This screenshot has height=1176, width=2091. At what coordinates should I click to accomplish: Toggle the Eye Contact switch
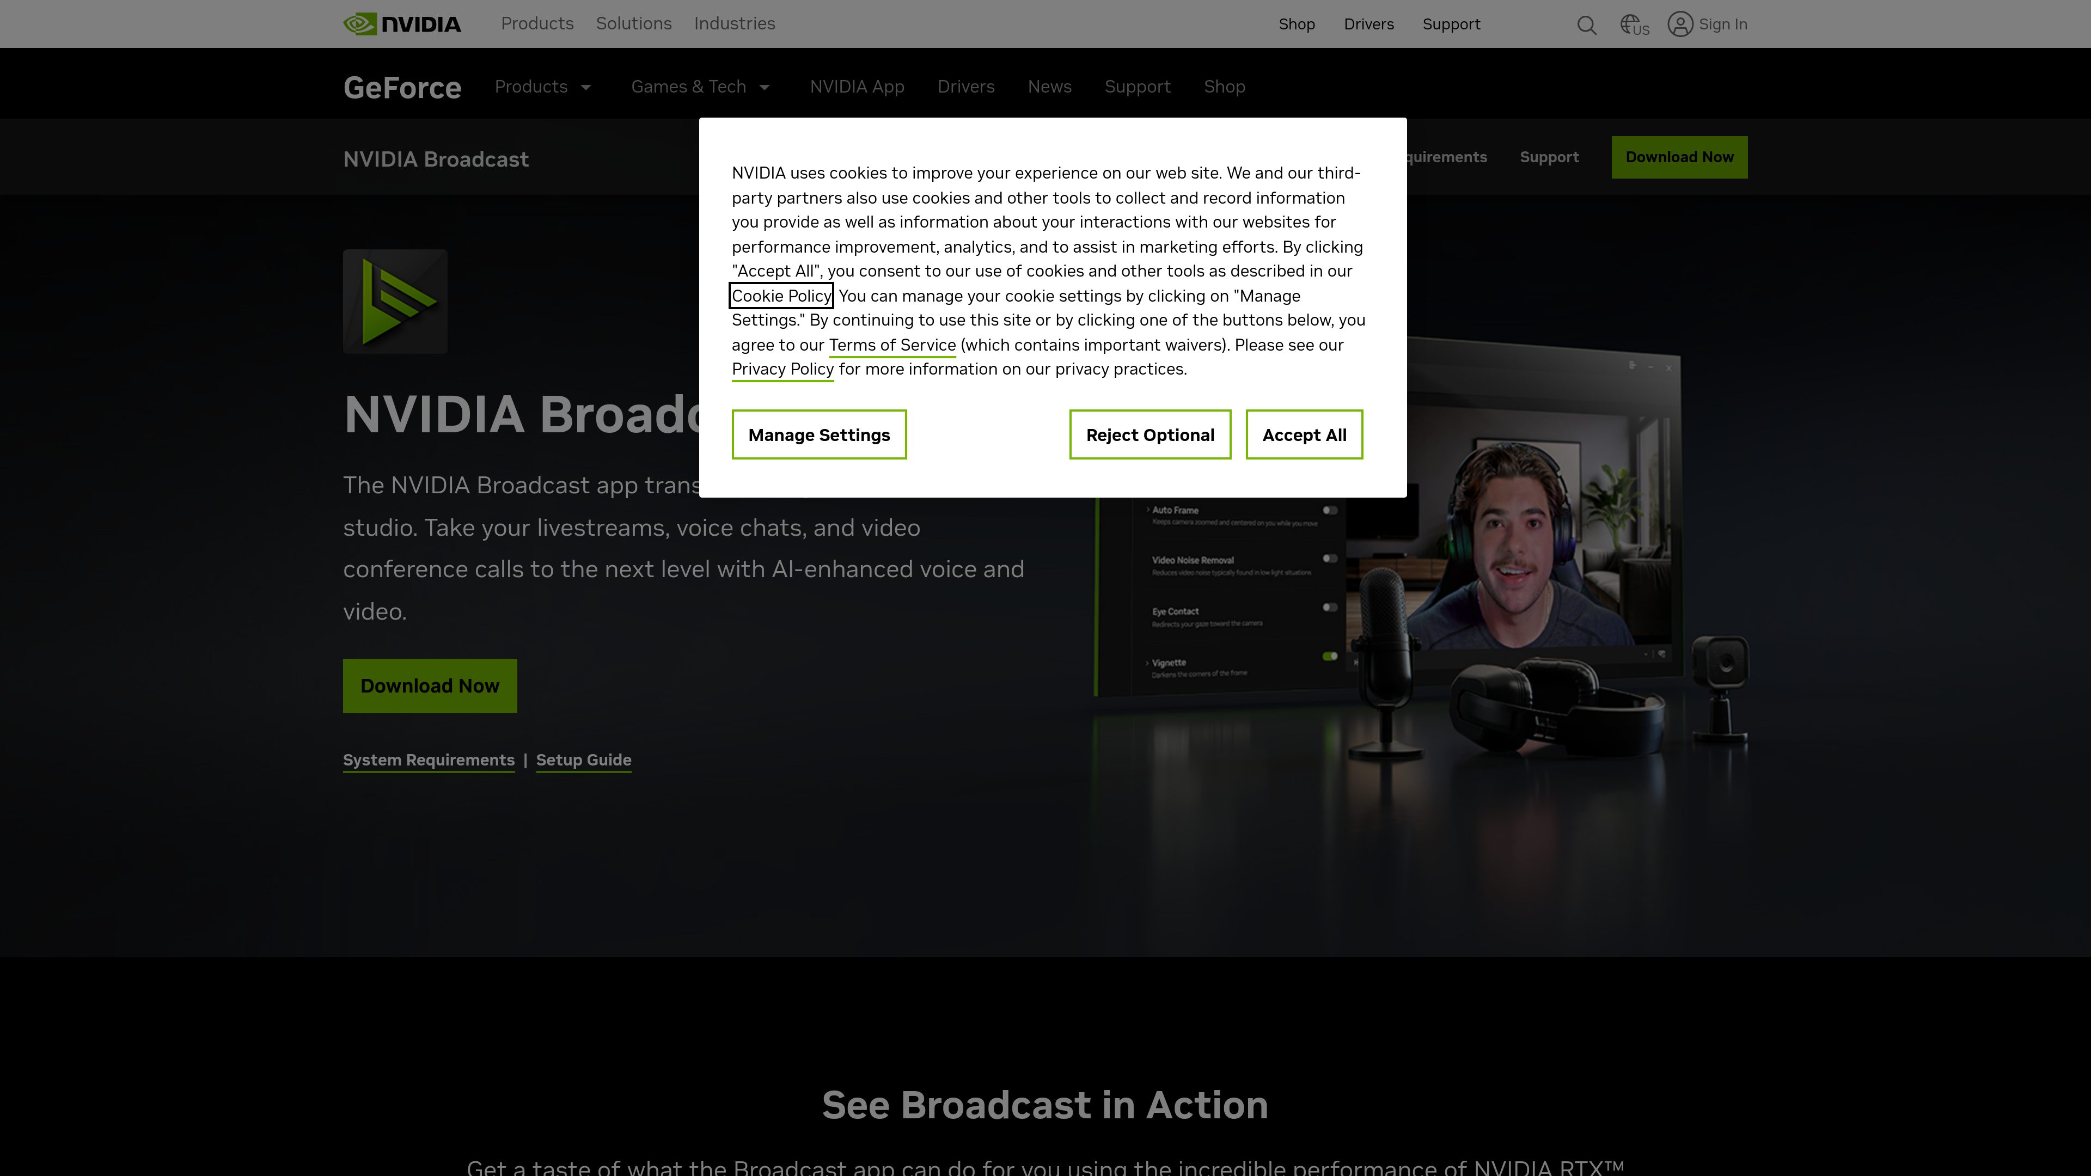click(x=1330, y=607)
